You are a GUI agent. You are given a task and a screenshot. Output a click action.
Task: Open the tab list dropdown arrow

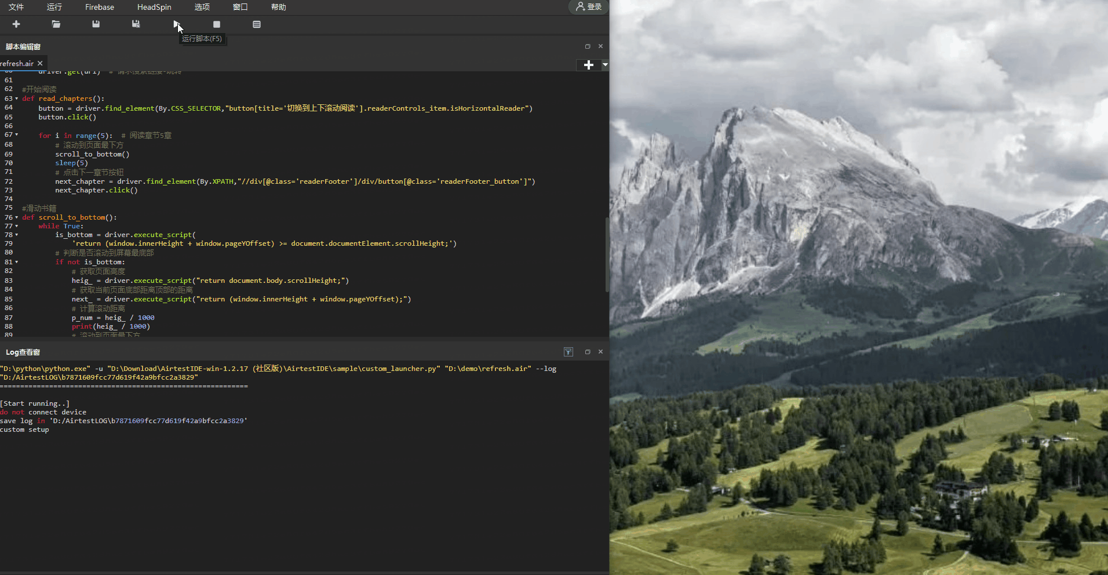(x=605, y=65)
